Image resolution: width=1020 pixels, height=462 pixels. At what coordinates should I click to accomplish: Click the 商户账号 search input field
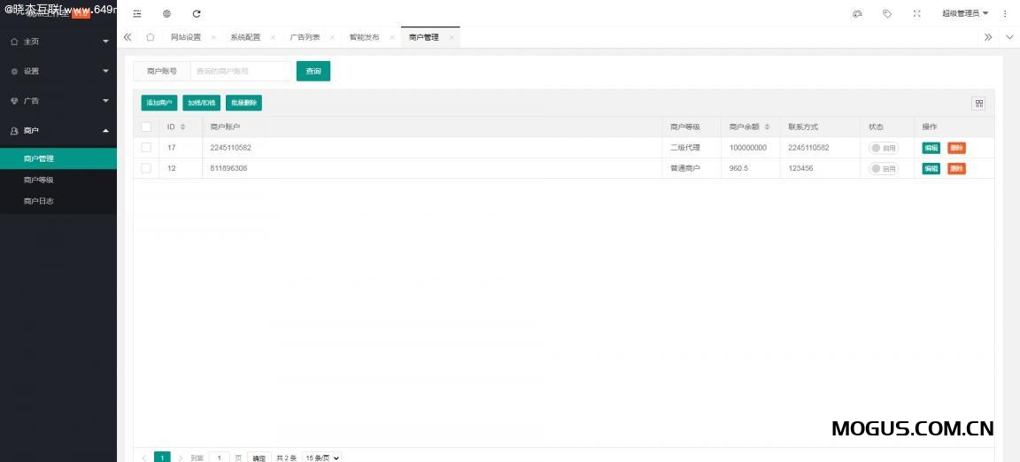coord(240,71)
